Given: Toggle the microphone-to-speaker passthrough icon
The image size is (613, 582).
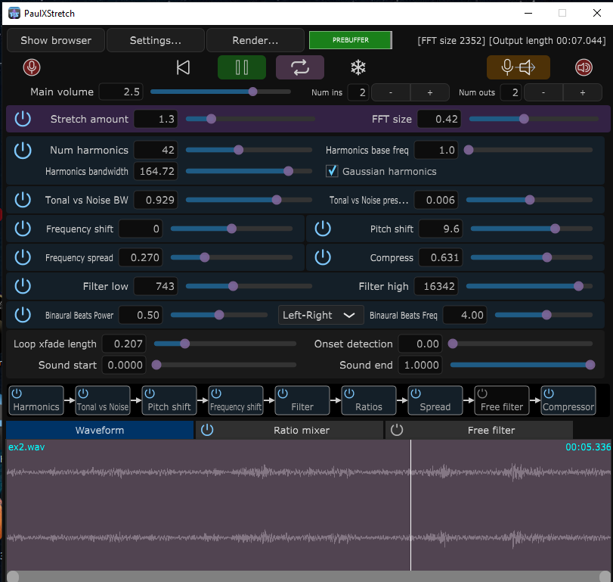Looking at the screenshot, I should tap(518, 67).
